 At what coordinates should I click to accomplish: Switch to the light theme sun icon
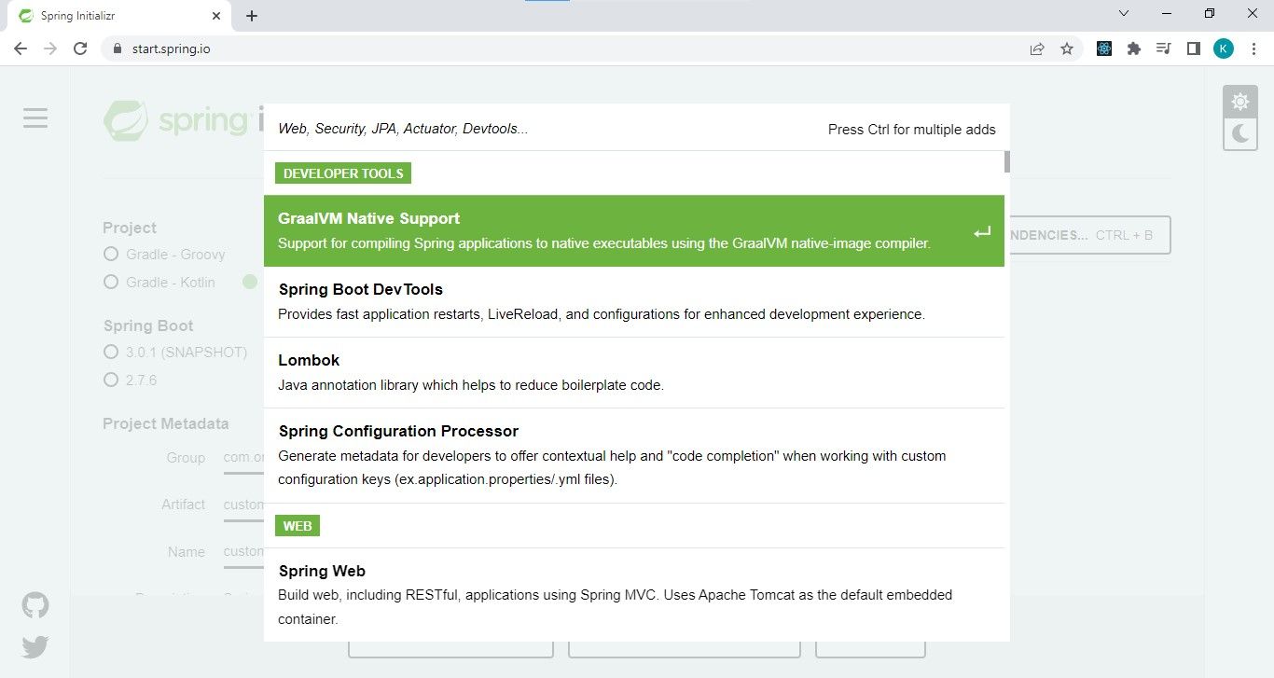pyautogui.click(x=1240, y=102)
